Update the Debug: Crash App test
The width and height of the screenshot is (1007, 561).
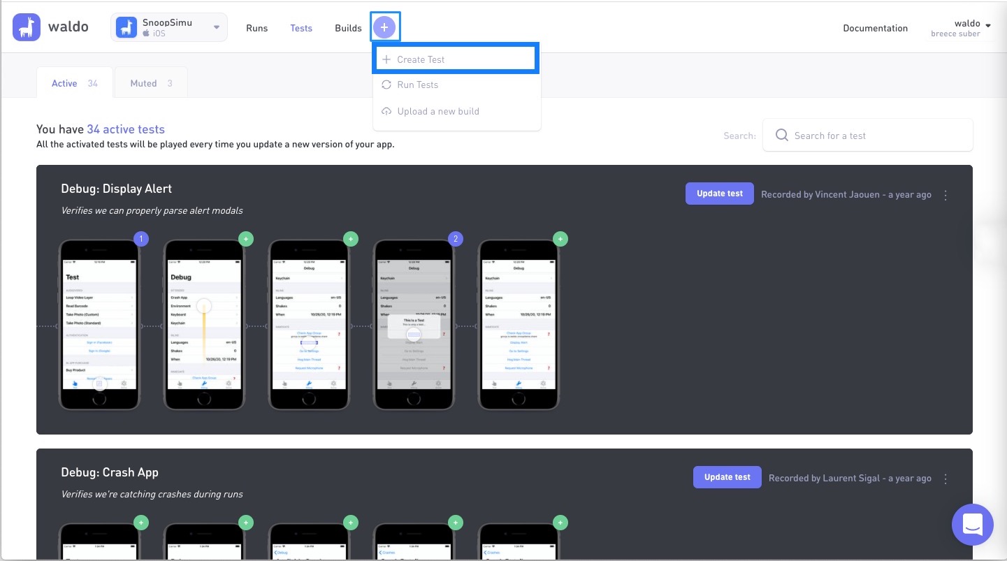click(x=727, y=477)
